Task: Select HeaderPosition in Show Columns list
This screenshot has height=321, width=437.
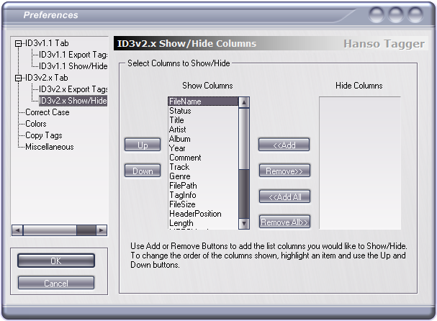Action: (195, 214)
